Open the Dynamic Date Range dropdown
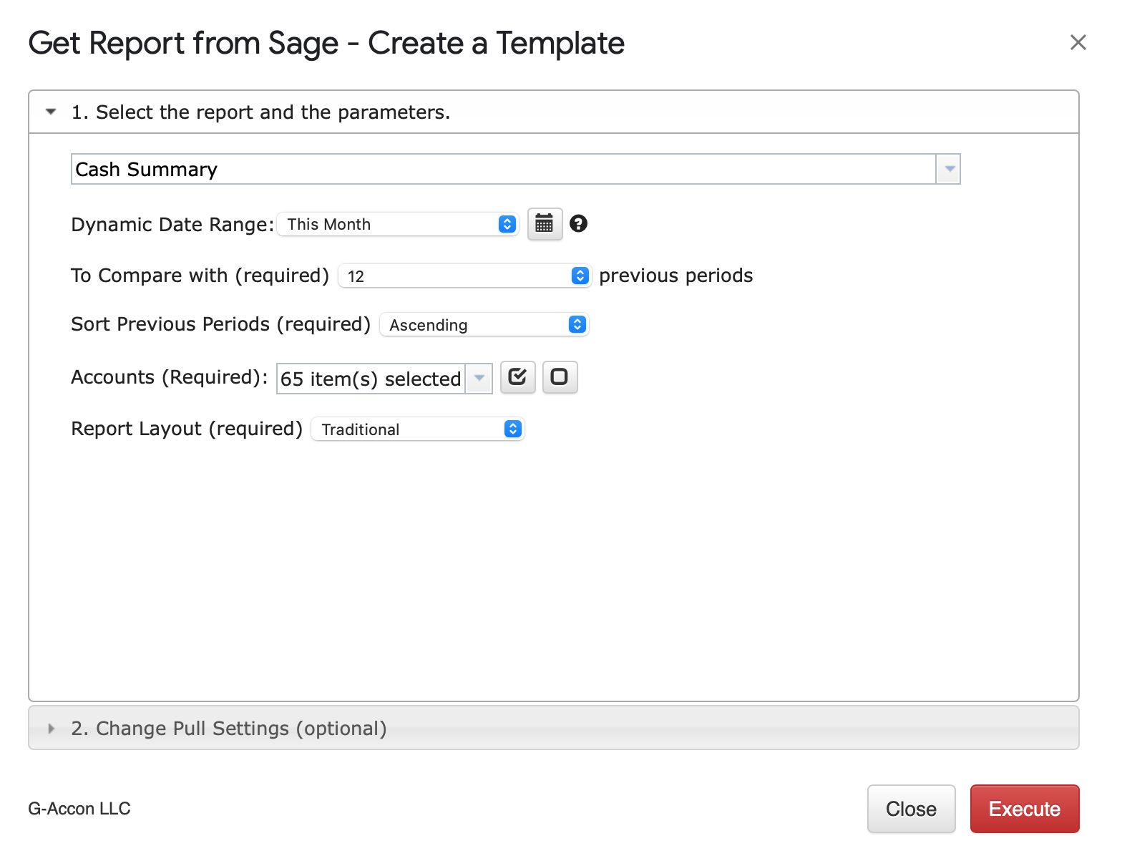The image size is (1132, 856). tap(398, 224)
